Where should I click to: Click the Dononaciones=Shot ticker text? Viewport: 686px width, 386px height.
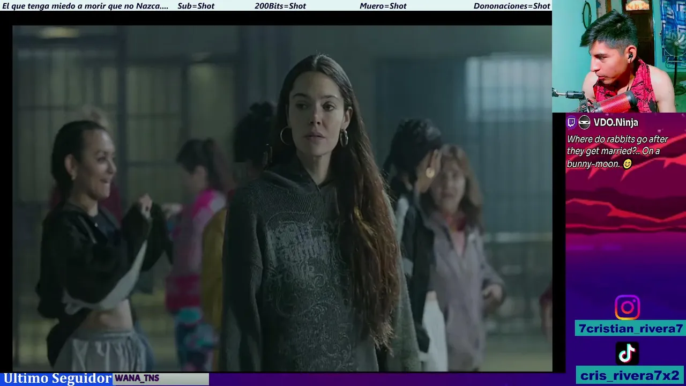[x=512, y=6]
